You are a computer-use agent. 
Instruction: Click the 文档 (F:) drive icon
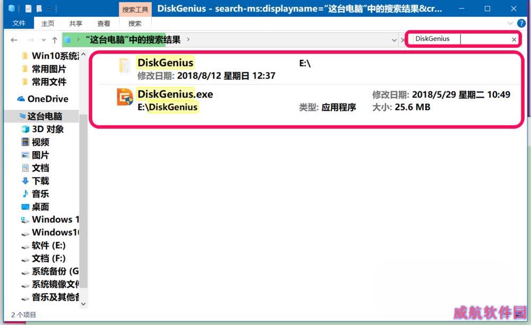point(25,259)
